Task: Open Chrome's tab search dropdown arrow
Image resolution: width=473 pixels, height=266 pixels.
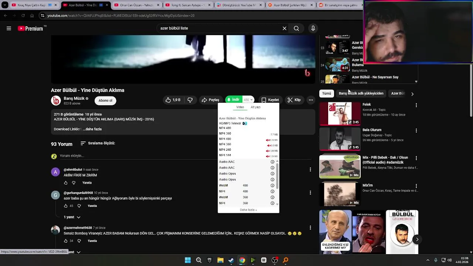Action: (5, 5)
